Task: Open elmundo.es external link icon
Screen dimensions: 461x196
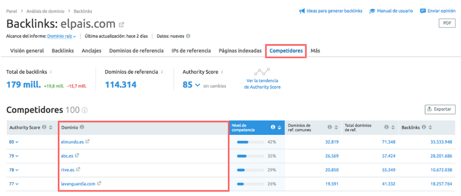Action: pyautogui.click(x=87, y=142)
